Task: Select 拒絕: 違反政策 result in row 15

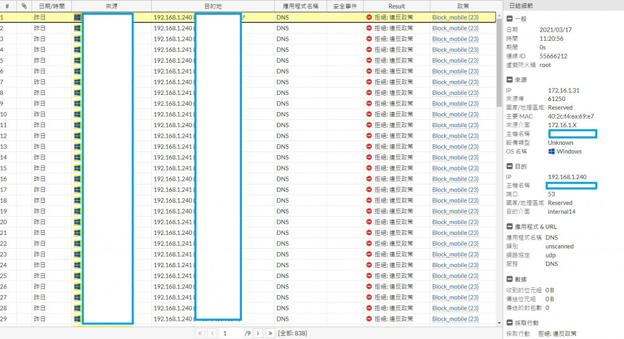Action: click(394, 168)
